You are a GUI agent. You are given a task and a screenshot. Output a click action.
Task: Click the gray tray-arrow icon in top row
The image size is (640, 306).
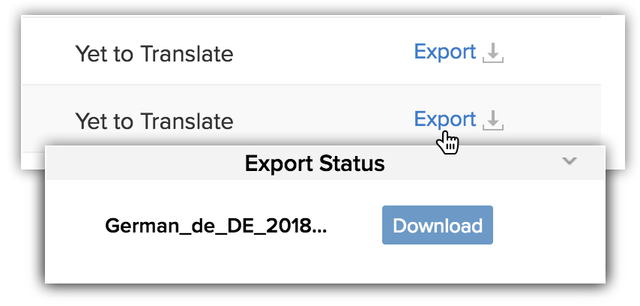click(493, 52)
